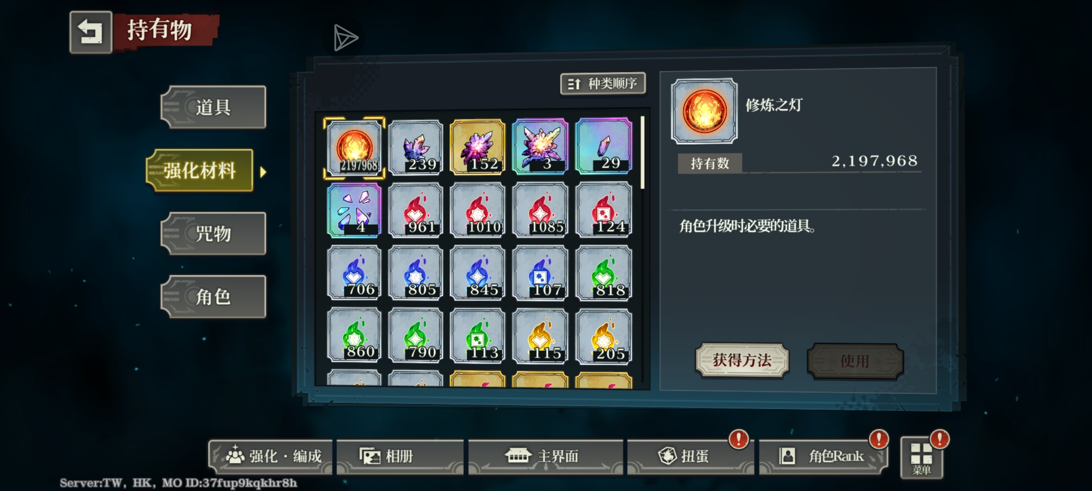Select the yellow flame item with 205
The width and height of the screenshot is (1092, 491).
[x=604, y=336]
